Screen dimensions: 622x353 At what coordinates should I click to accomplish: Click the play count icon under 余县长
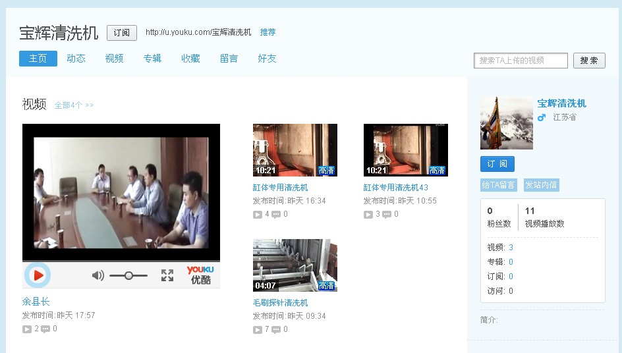tap(27, 329)
